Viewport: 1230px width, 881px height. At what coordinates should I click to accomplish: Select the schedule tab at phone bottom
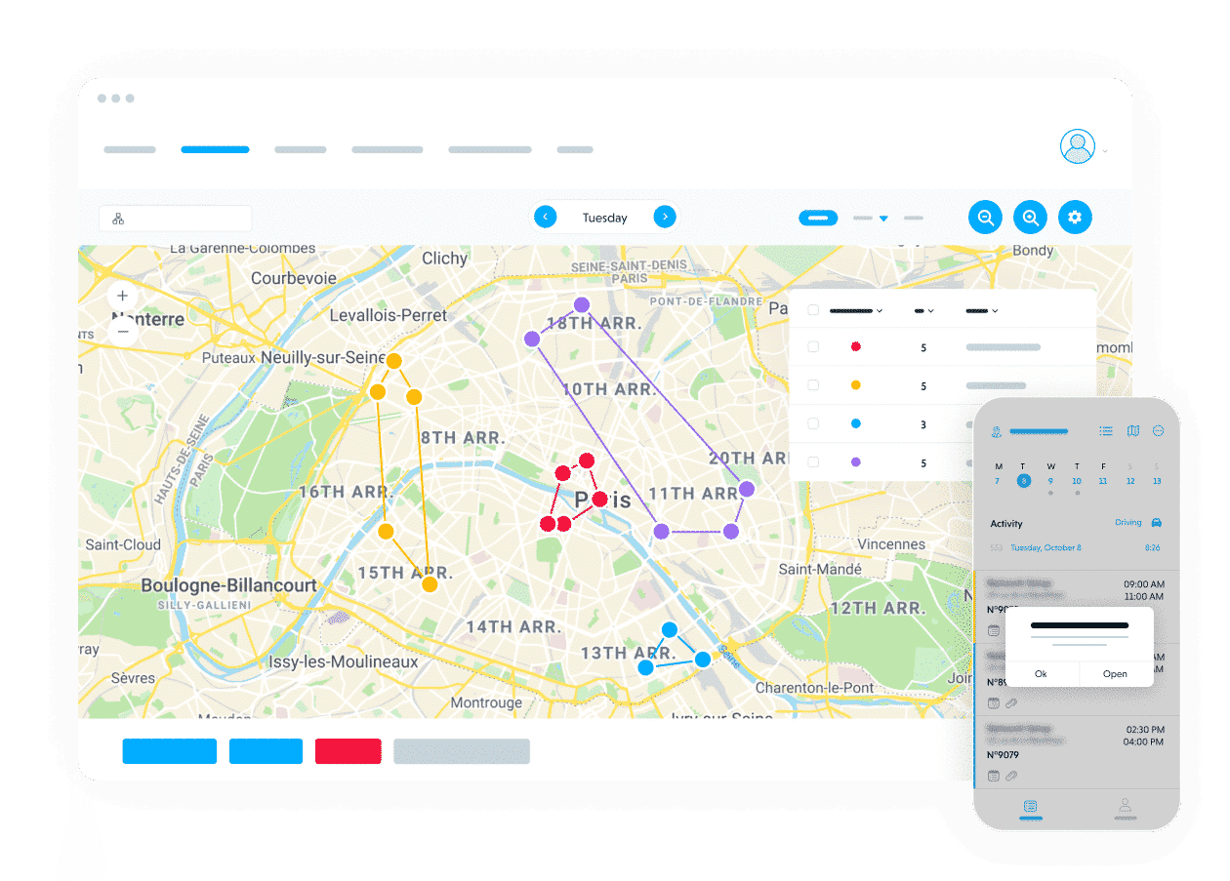coord(1030,808)
